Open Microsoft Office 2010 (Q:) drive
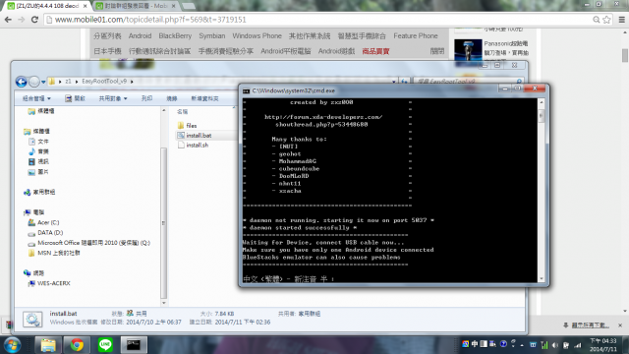Viewport: 629px width, 354px height. [x=93, y=243]
